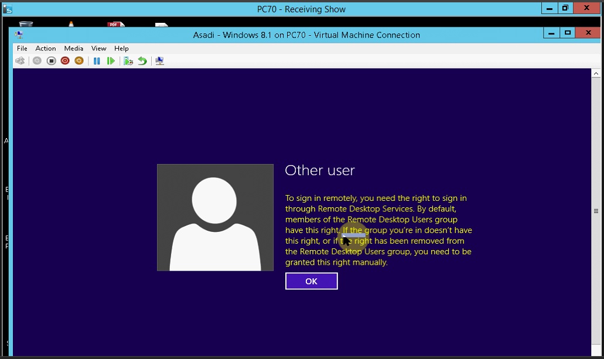Open the Help menu
Image resolution: width=604 pixels, height=359 pixels.
[x=121, y=49]
